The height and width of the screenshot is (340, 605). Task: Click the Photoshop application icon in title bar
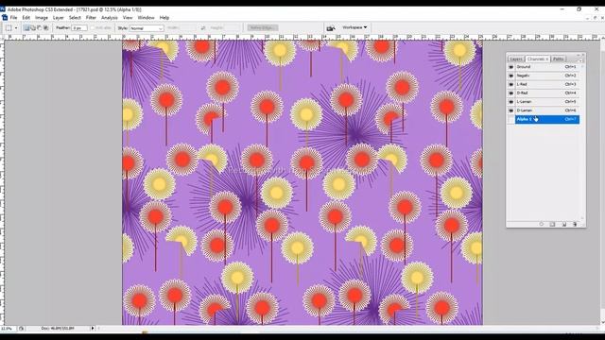tap(3, 9)
